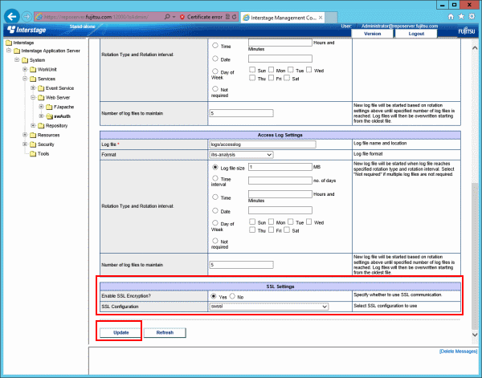
Task: Open the access log Format dropdown
Action: [241, 155]
